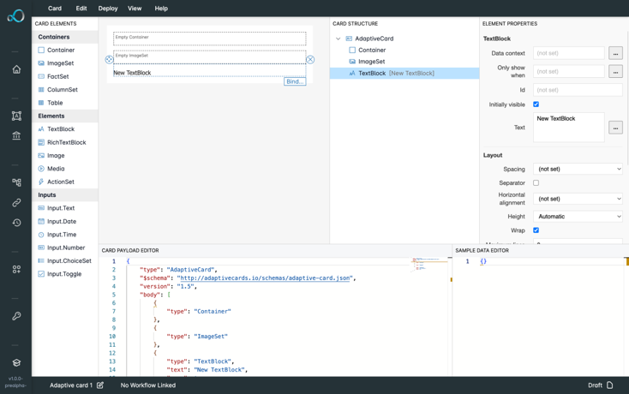The width and height of the screenshot is (629, 394).
Task: Uncheck the Initially visible checkbox
Action: coord(536,104)
